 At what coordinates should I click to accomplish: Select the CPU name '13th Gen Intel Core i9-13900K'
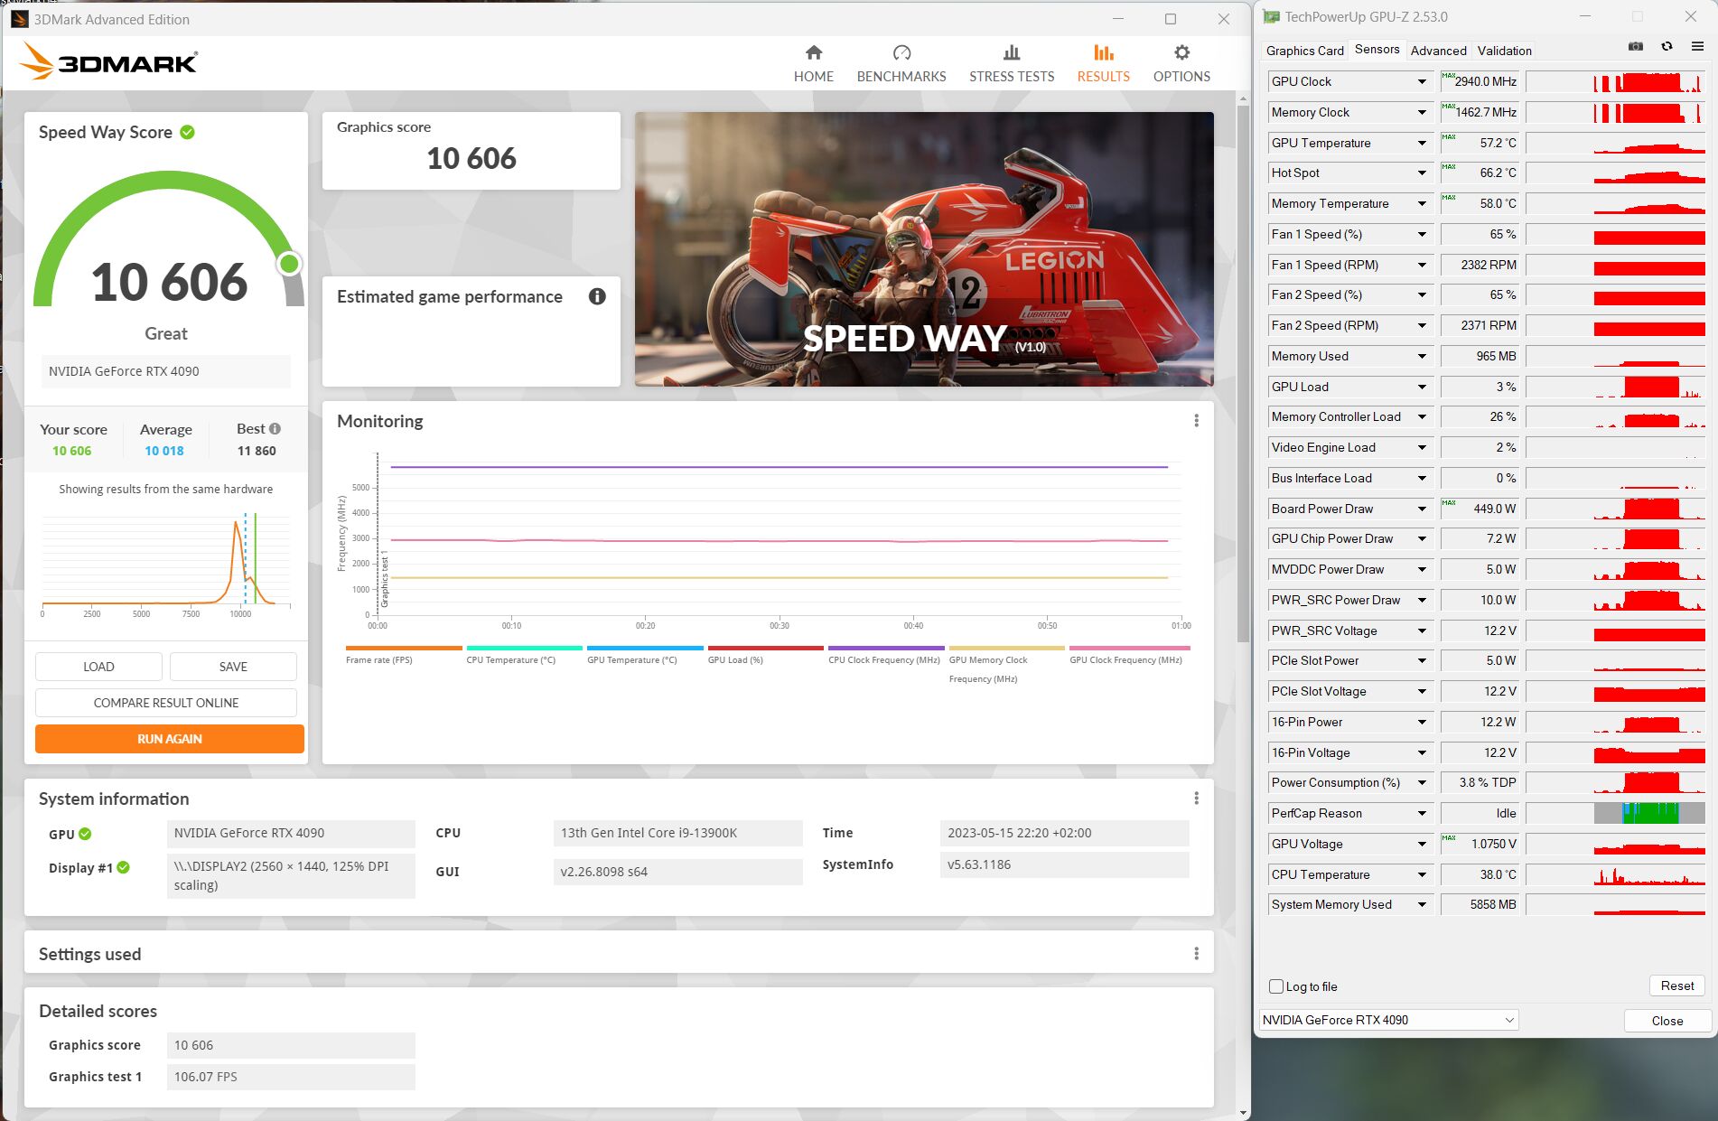click(649, 833)
